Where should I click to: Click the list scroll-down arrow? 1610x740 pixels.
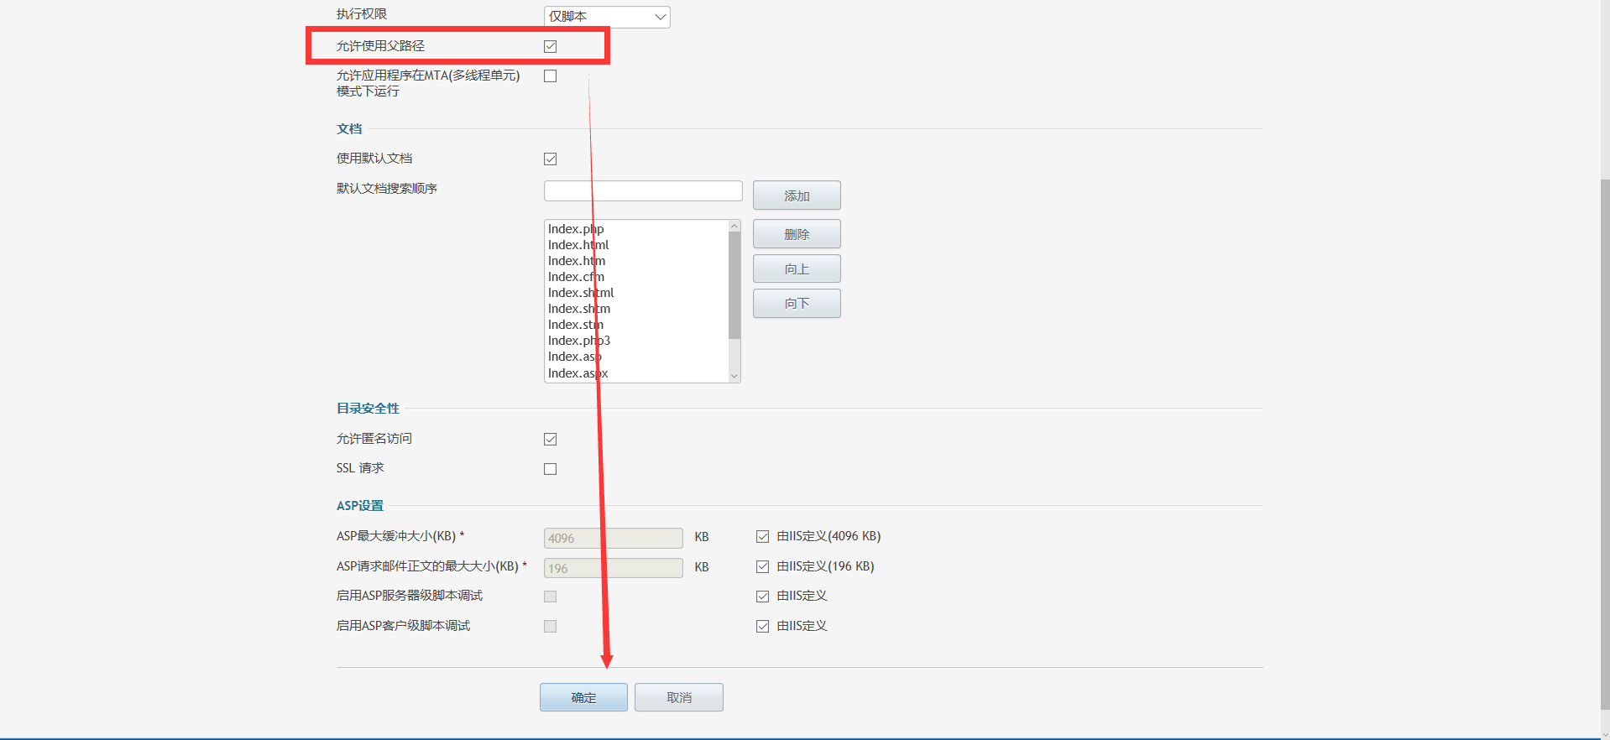coord(734,376)
